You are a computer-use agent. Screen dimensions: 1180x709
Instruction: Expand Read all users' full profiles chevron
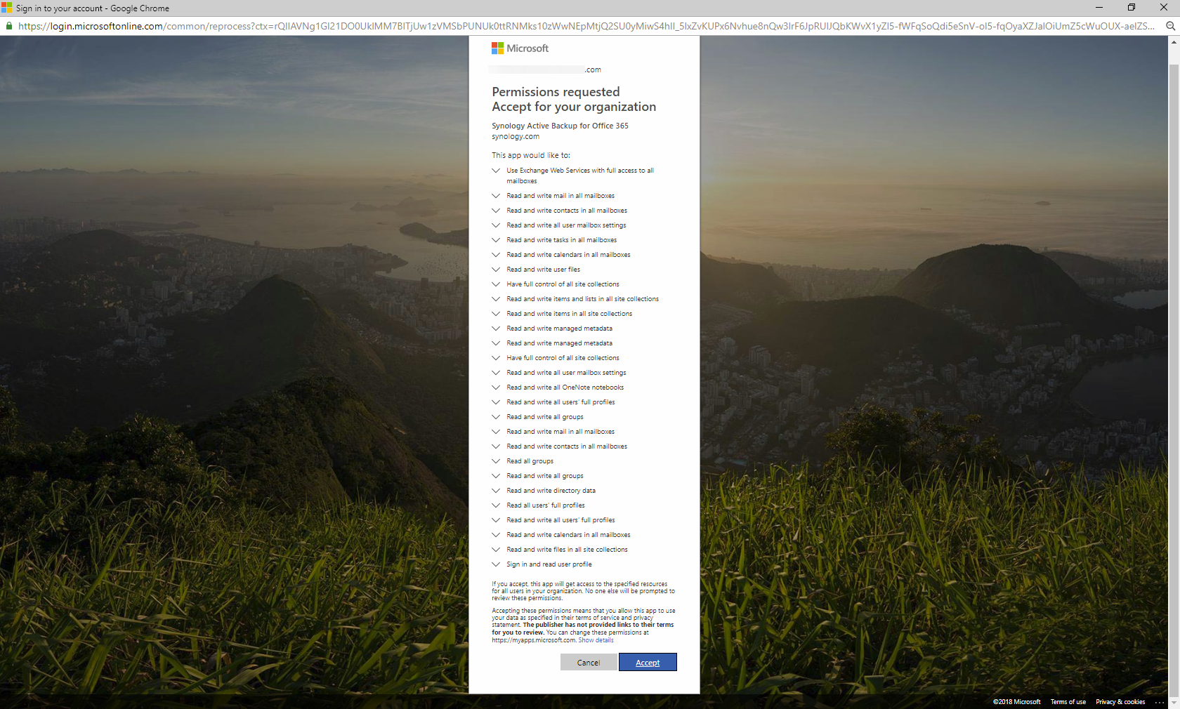[496, 505]
